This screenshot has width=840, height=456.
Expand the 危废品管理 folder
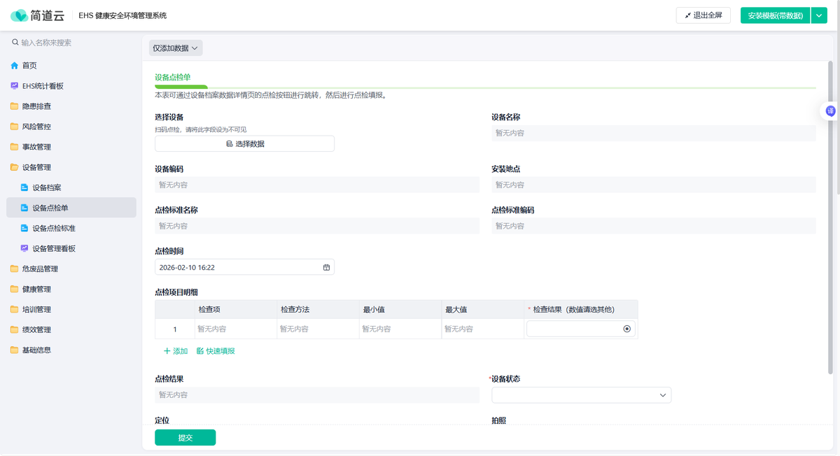click(x=71, y=269)
